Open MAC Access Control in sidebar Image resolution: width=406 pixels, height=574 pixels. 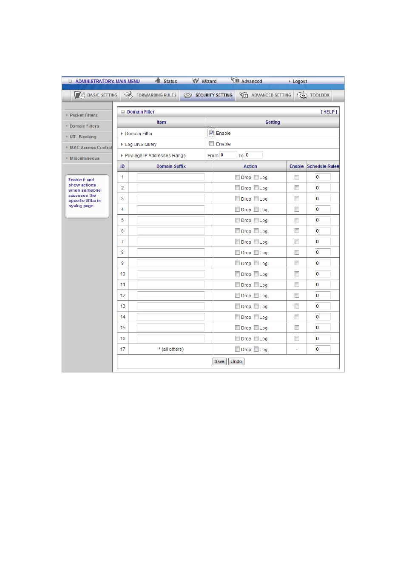point(91,148)
